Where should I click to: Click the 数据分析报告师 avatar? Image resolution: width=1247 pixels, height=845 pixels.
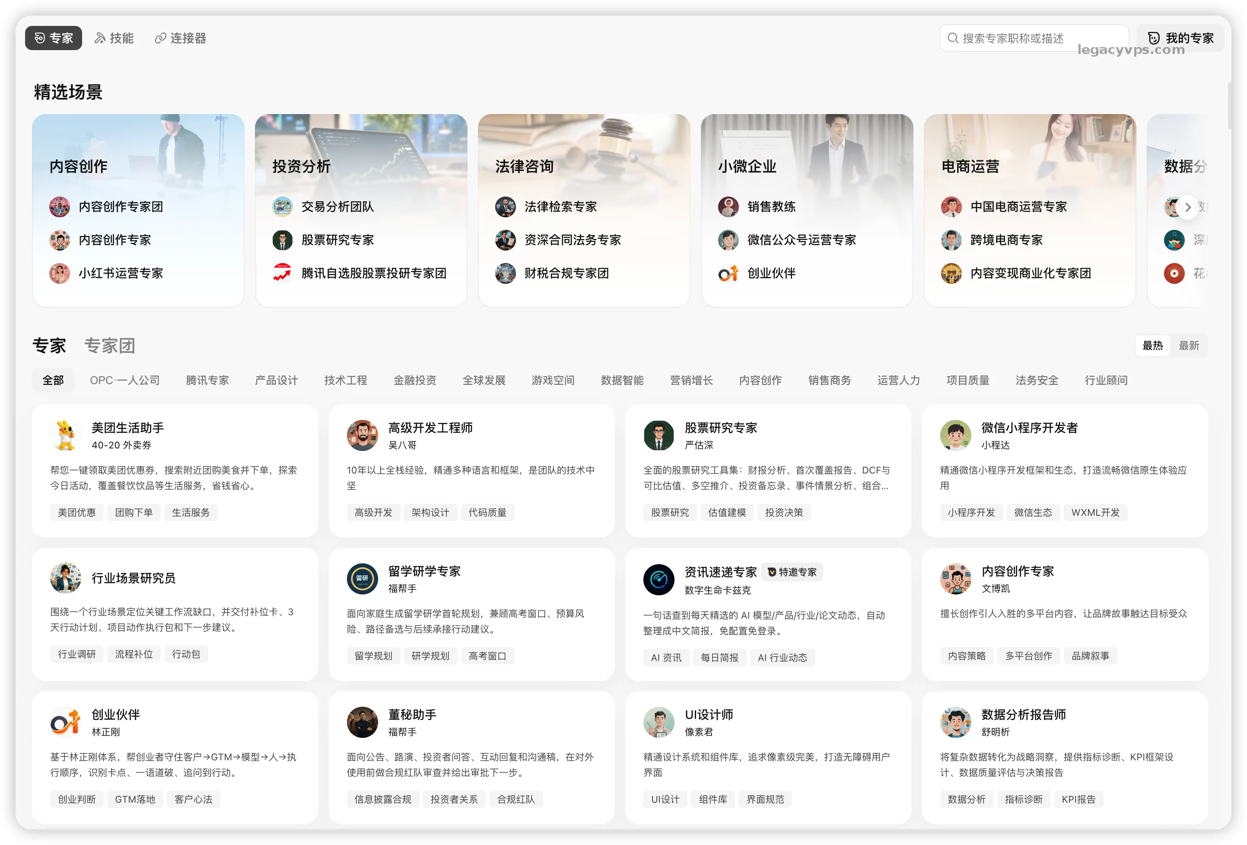[955, 722]
